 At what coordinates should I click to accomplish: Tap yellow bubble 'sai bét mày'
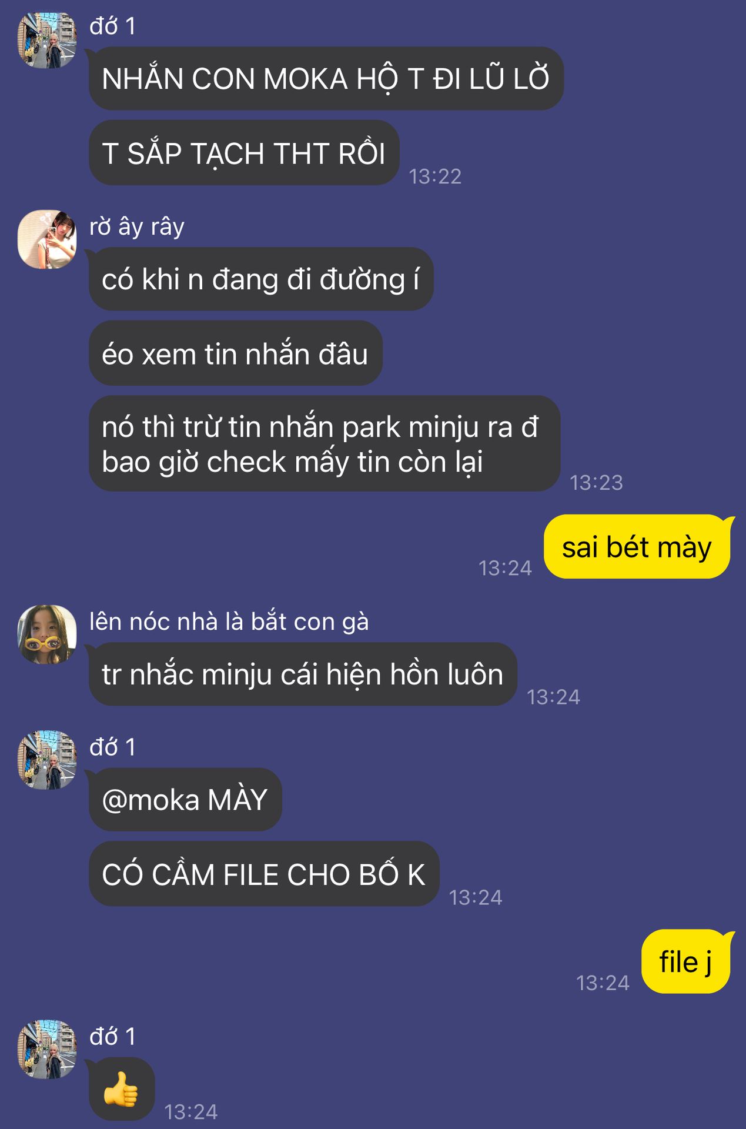point(637,547)
